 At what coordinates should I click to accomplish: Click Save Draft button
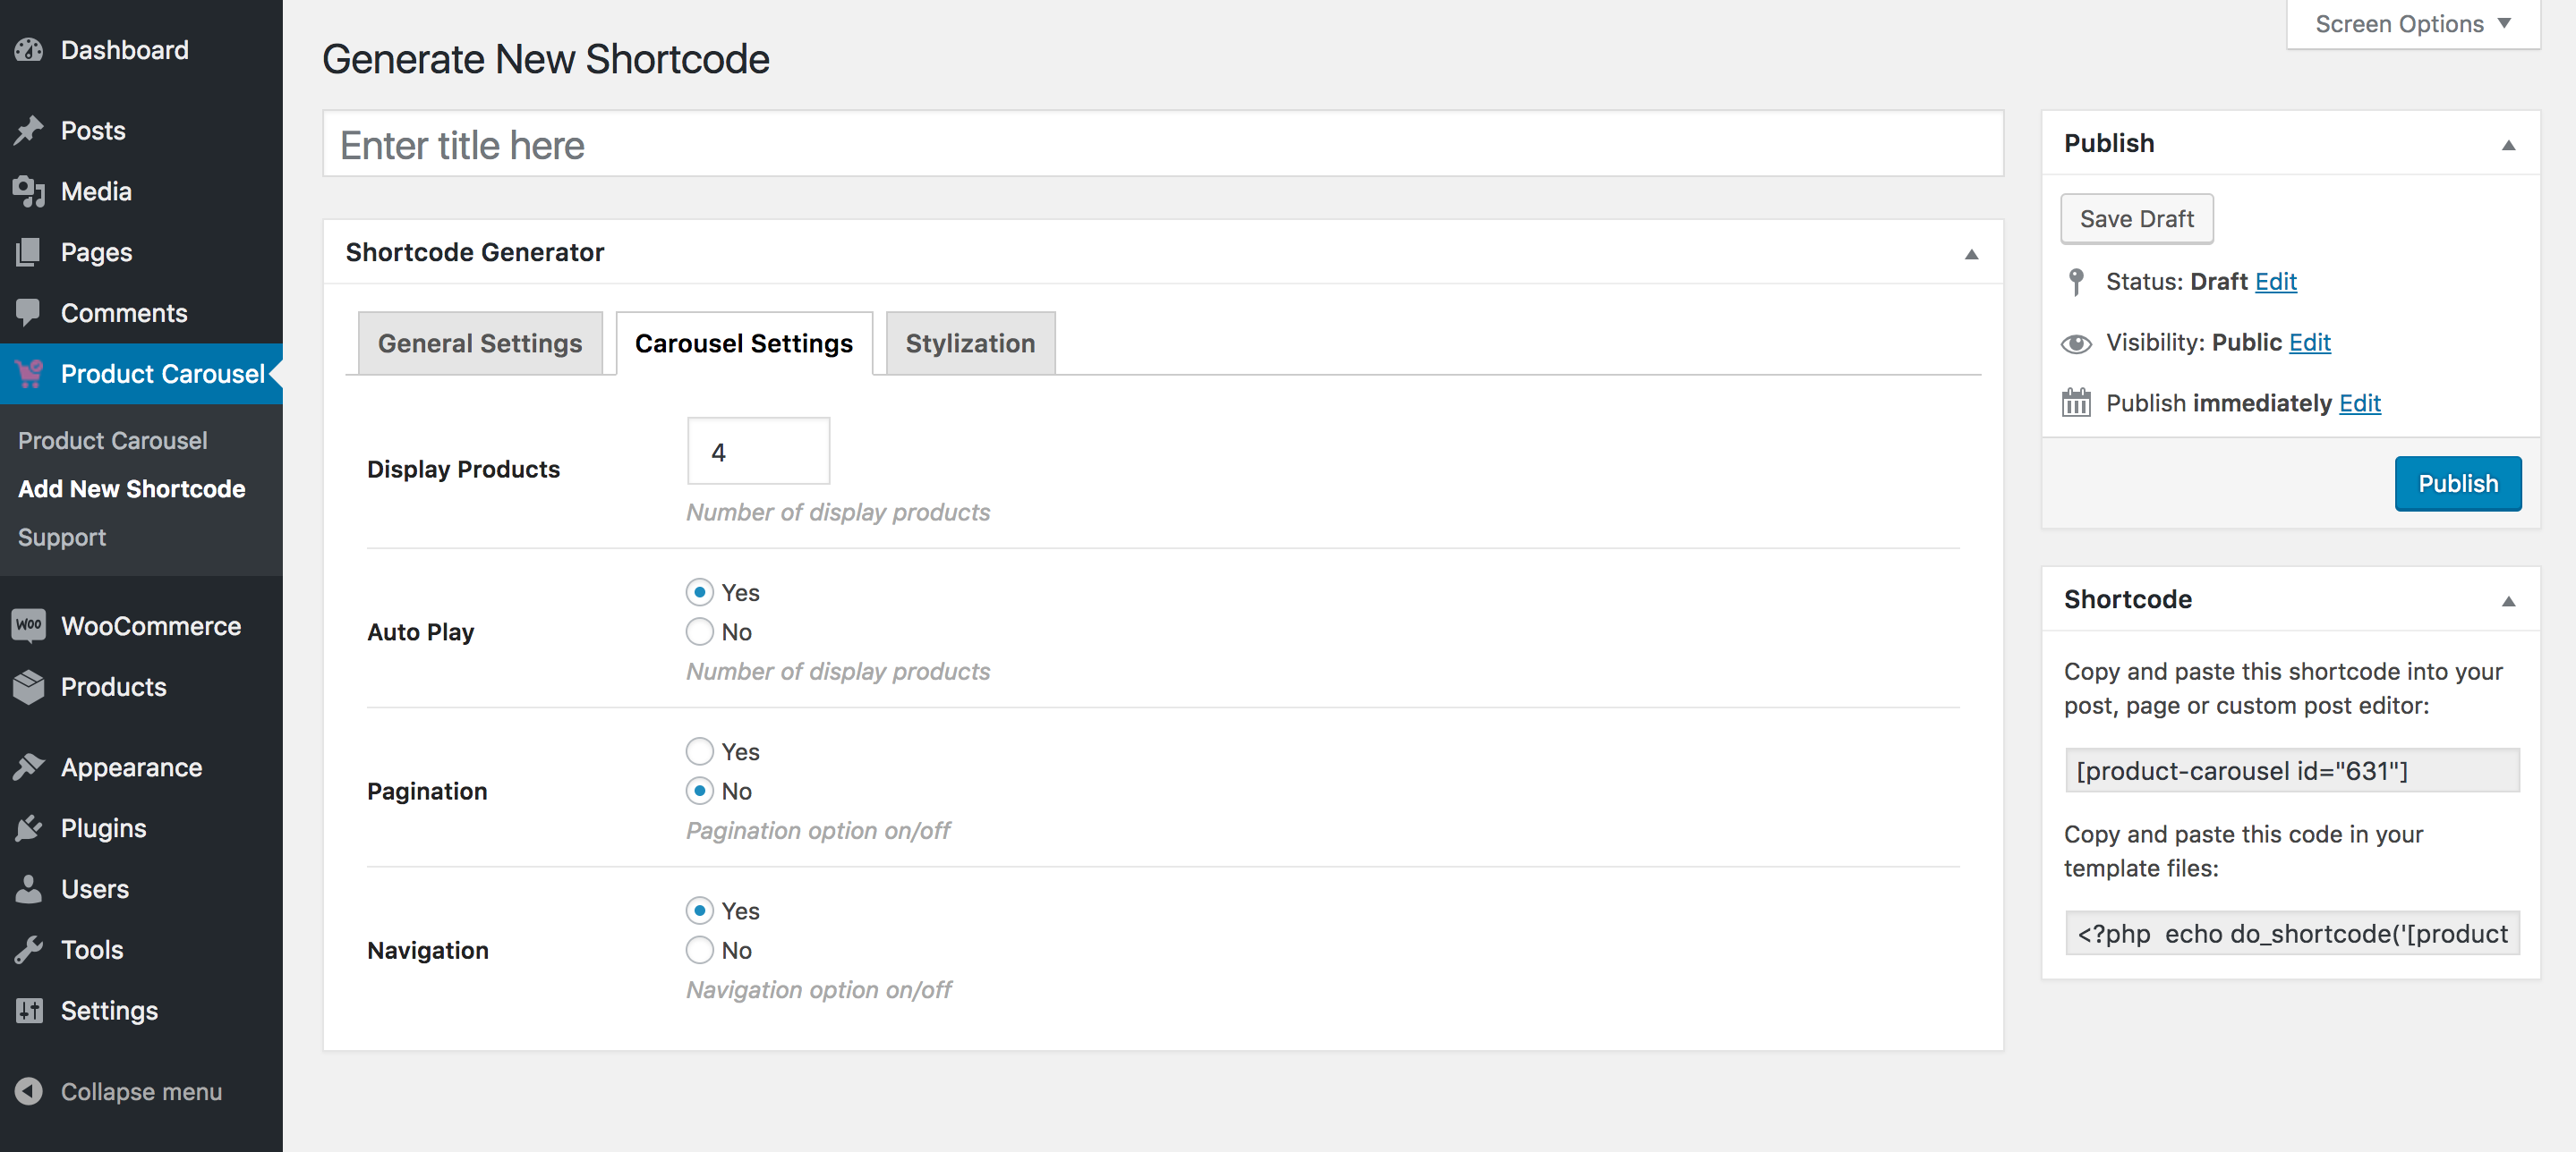(x=2134, y=218)
